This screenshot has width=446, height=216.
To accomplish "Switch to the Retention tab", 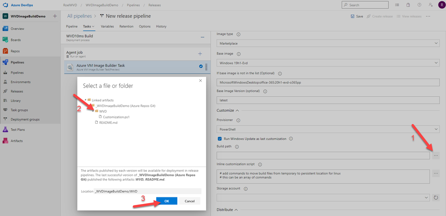I will 126,26.
